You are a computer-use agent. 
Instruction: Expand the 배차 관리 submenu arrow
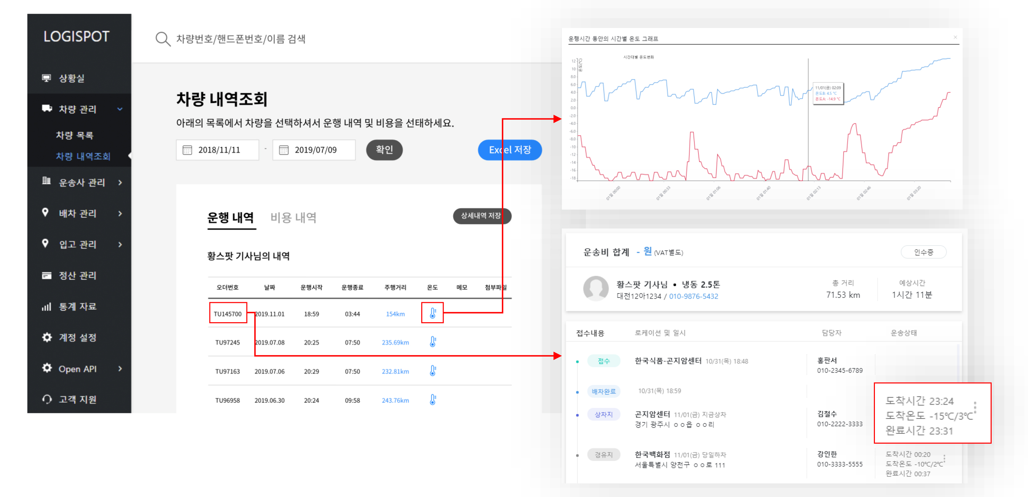(x=120, y=213)
